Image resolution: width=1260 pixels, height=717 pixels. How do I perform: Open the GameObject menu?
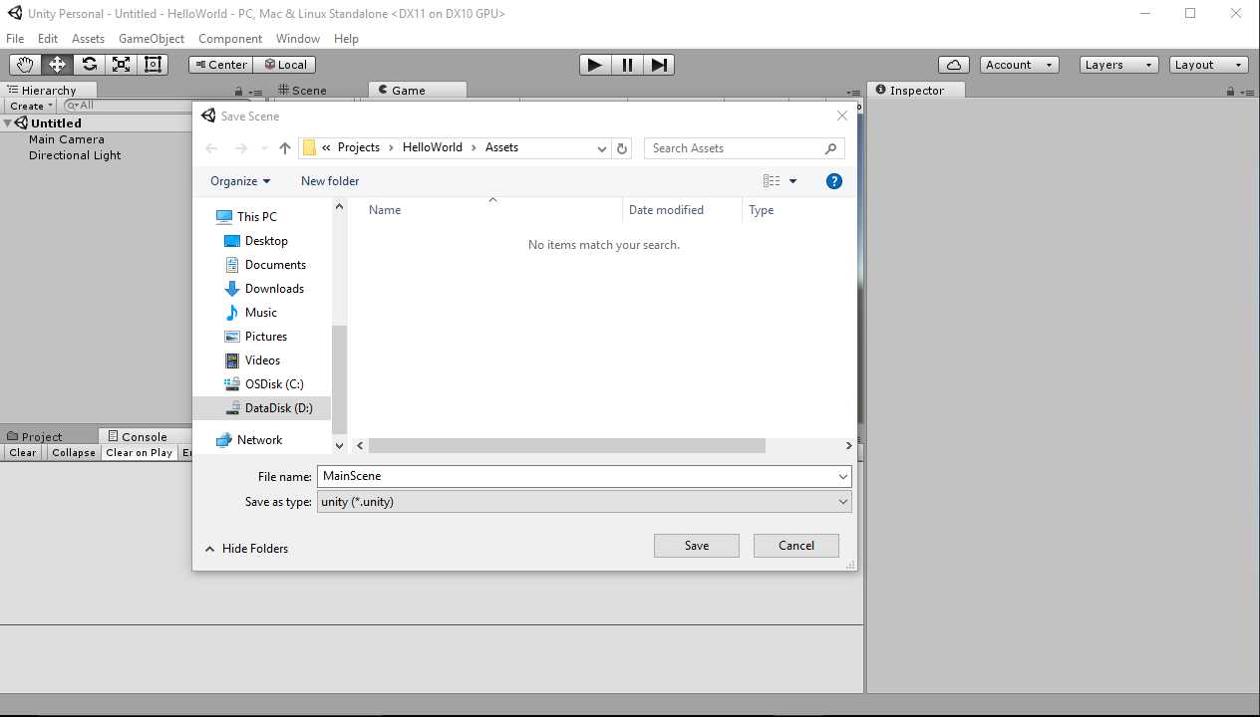[x=152, y=39]
